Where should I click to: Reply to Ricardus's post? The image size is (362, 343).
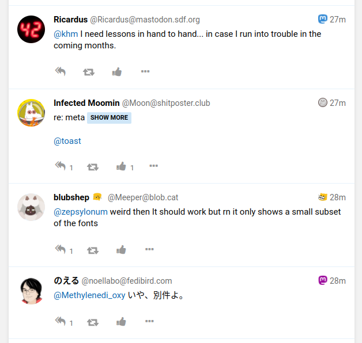61,71
